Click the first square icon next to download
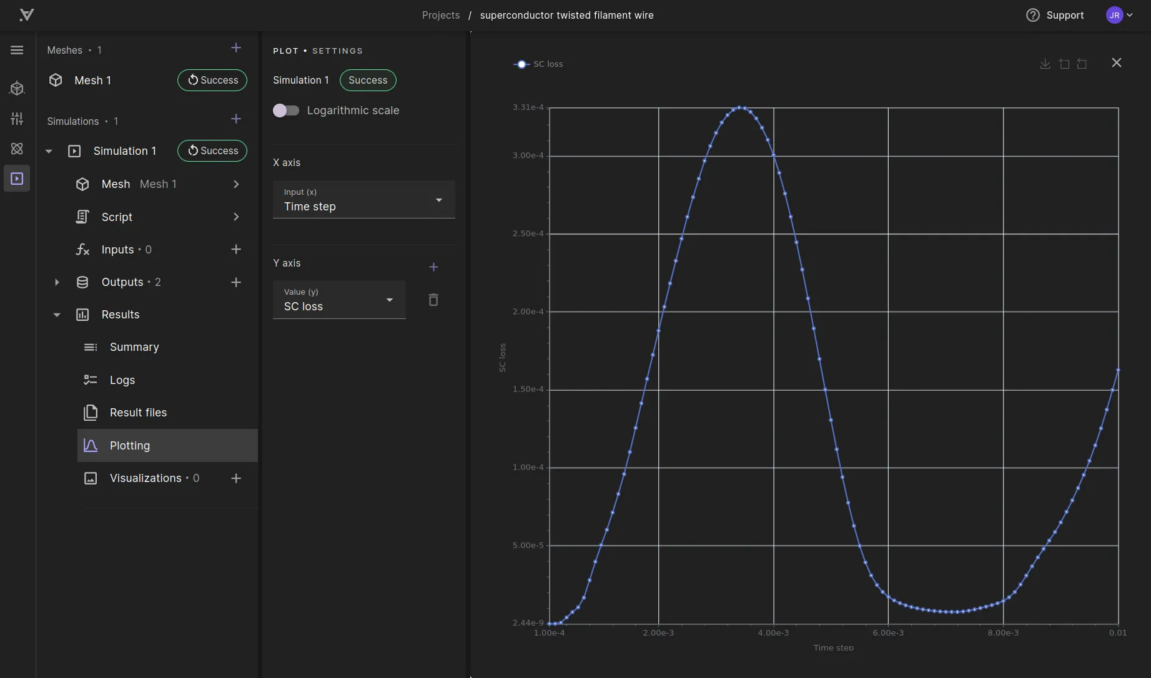The width and height of the screenshot is (1151, 678). pyautogui.click(x=1064, y=64)
